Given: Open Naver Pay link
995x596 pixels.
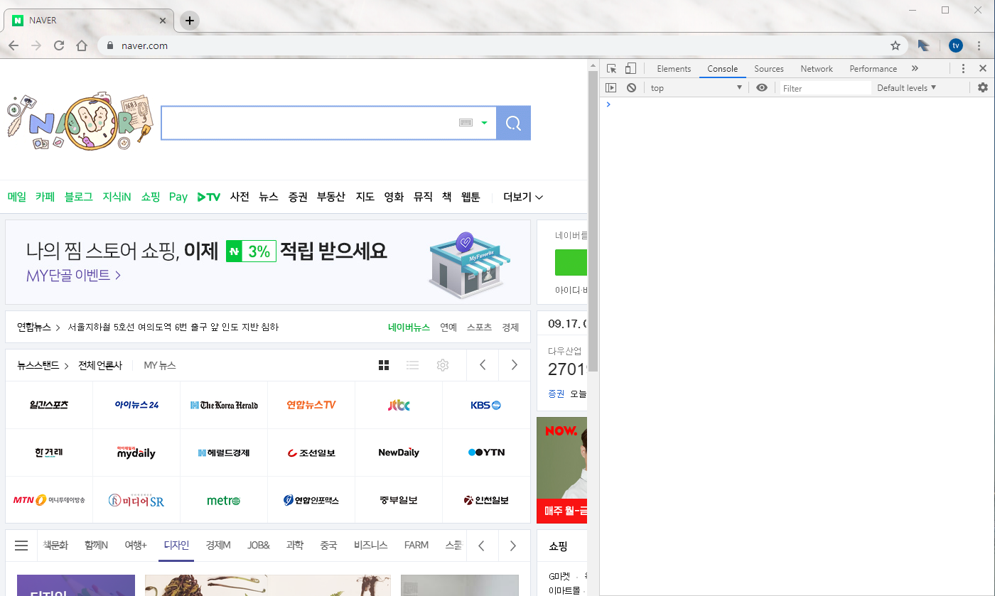Looking at the screenshot, I should point(178,197).
